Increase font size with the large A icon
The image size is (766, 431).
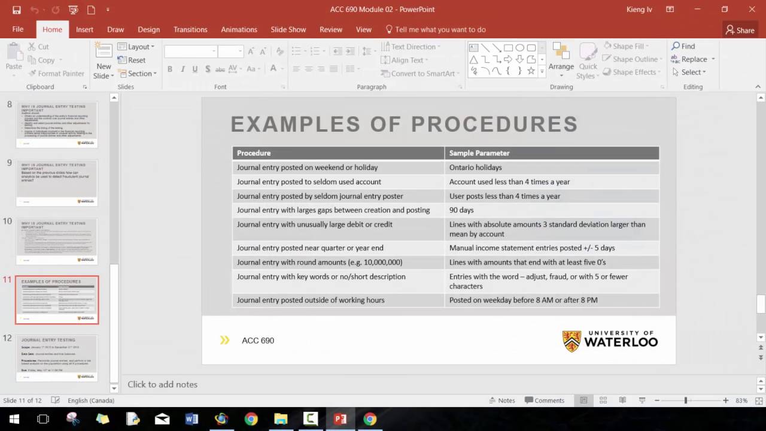click(x=251, y=51)
